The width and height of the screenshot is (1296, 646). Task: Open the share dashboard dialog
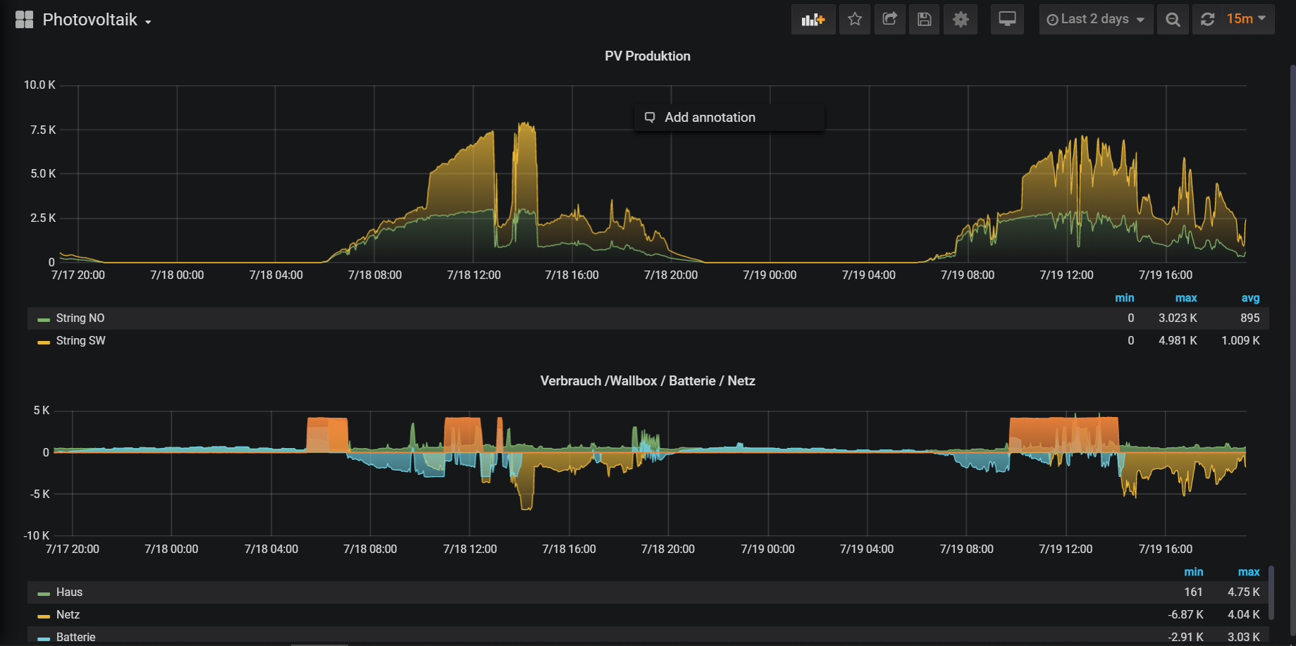pos(889,19)
